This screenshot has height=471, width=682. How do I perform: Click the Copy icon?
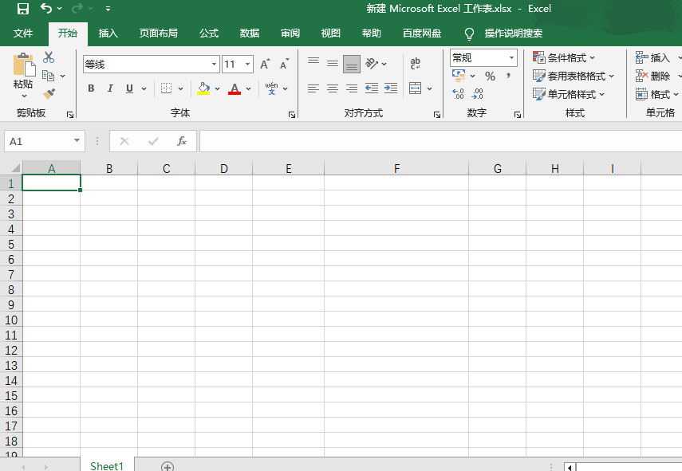pyautogui.click(x=49, y=76)
